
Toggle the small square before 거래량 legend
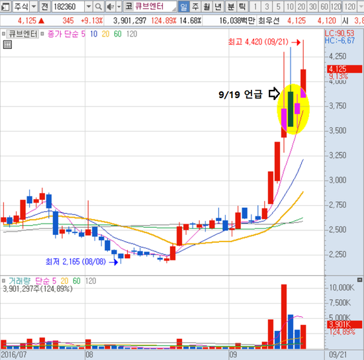pyautogui.click(x=3, y=281)
